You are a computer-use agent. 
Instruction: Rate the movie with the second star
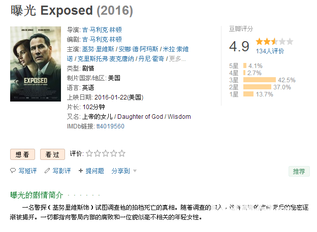[98, 154]
